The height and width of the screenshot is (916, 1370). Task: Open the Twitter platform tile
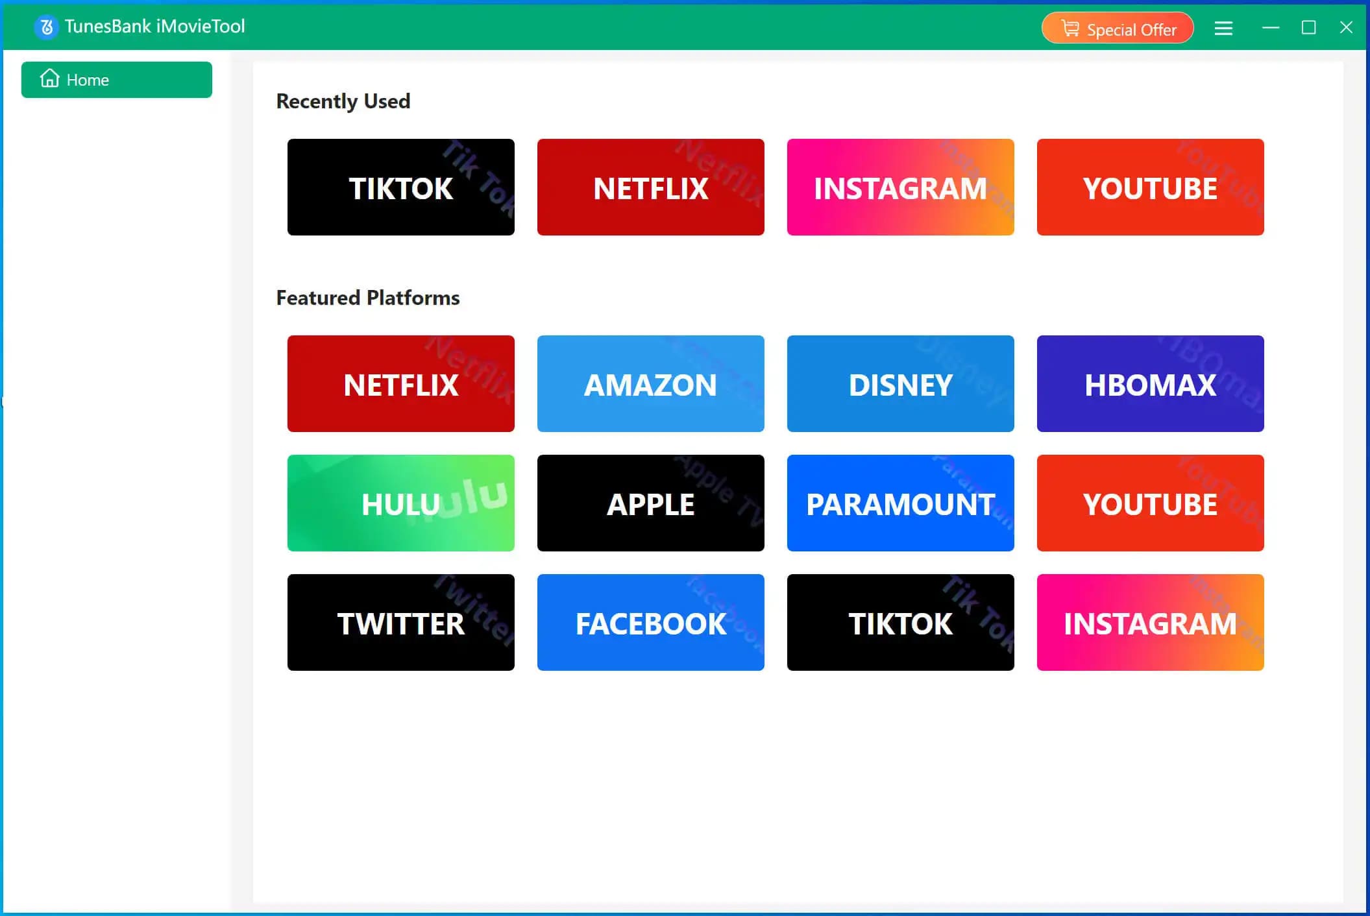pyautogui.click(x=400, y=623)
